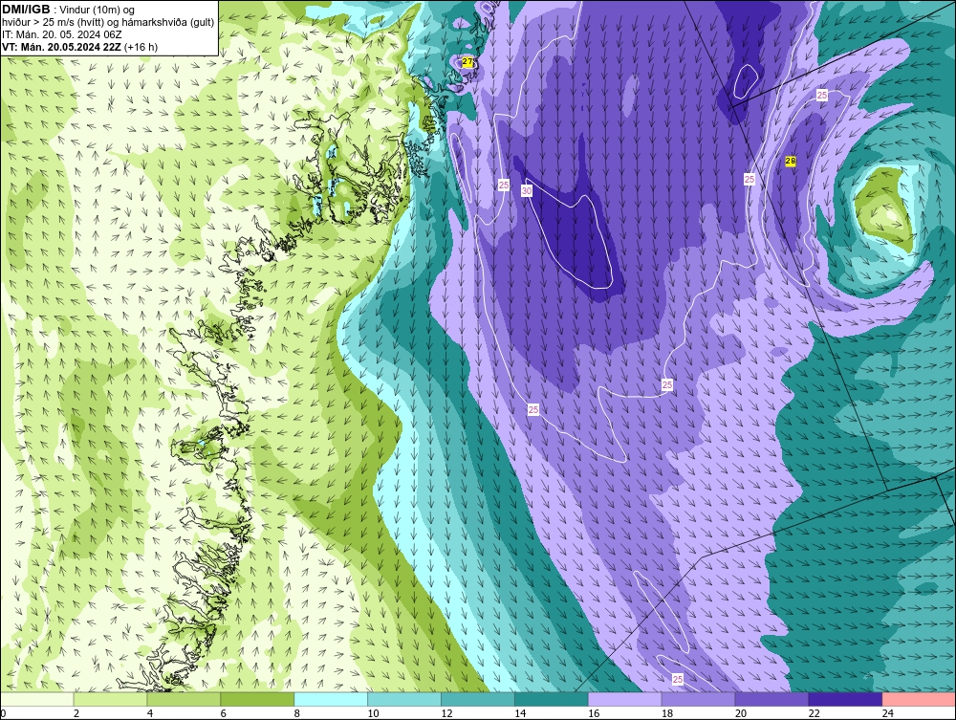Click the legend value 14

[520, 713]
